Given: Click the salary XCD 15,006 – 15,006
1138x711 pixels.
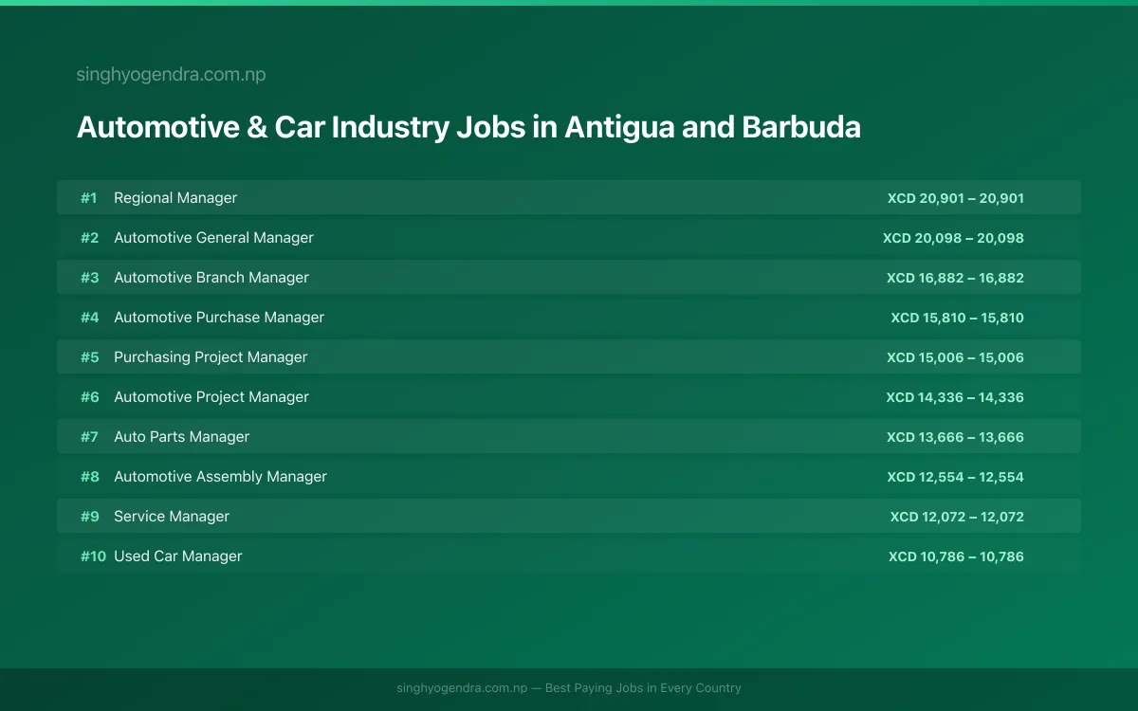Looking at the screenshot, I should click(955, 357).
